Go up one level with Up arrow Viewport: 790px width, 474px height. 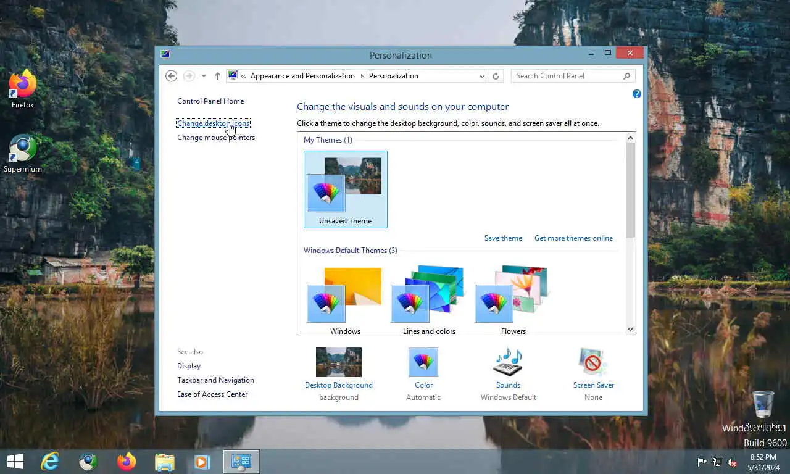click(x=218, y=76)
